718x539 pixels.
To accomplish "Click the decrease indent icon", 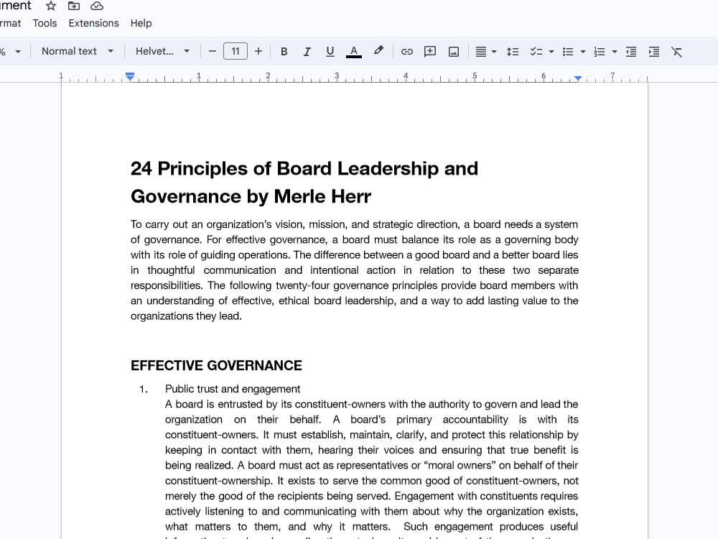I will pos(631,51).
